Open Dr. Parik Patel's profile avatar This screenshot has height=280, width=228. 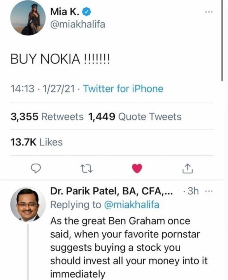(x=28, y=205)
